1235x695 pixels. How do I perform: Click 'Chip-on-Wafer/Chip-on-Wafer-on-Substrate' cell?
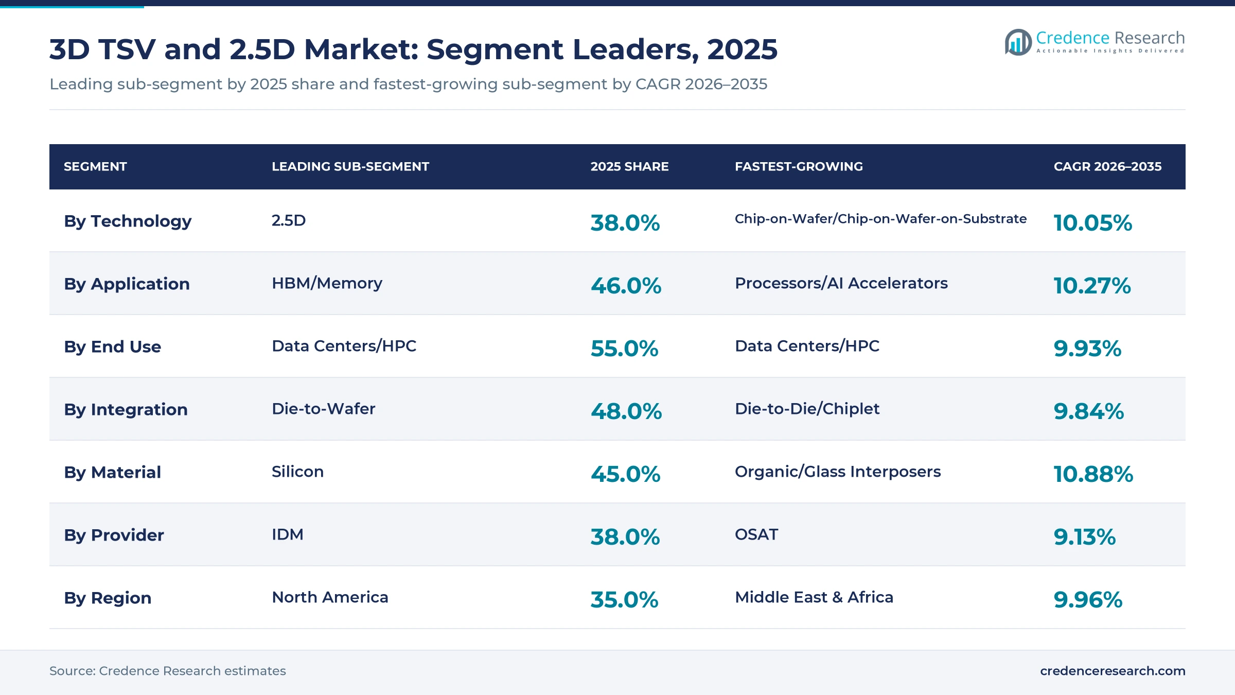pyautogui.click(x=880, y=219)
